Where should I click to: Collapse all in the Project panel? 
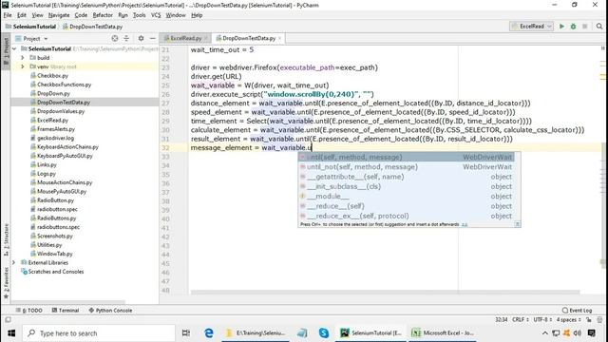pos(126,38)
